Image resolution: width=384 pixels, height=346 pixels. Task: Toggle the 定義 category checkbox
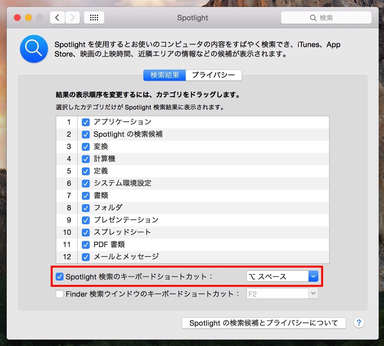pyautogui.click(x=86, y=171)
